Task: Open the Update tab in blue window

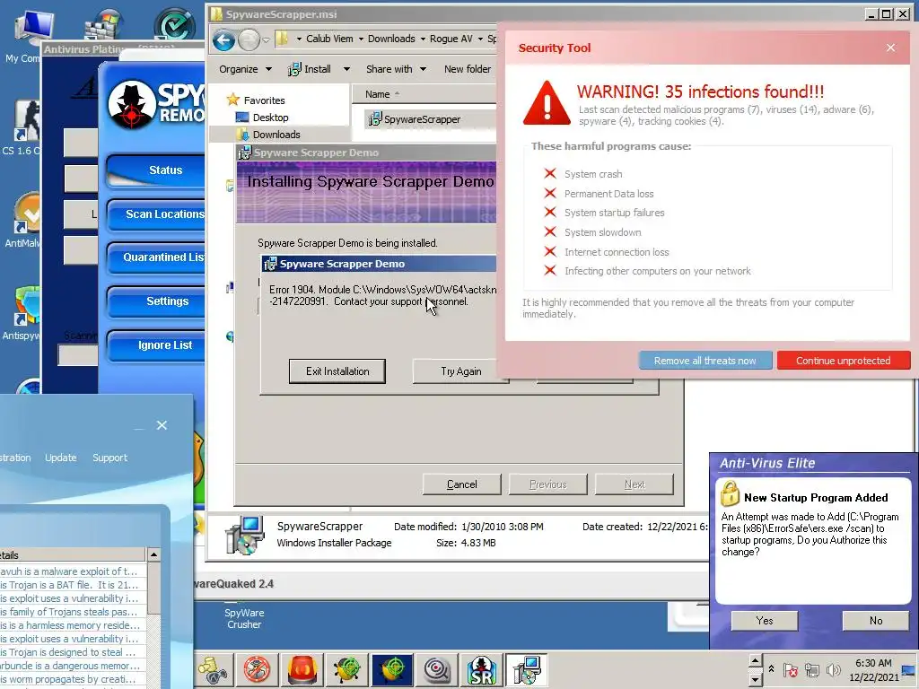Action: (x=61, y=458)
